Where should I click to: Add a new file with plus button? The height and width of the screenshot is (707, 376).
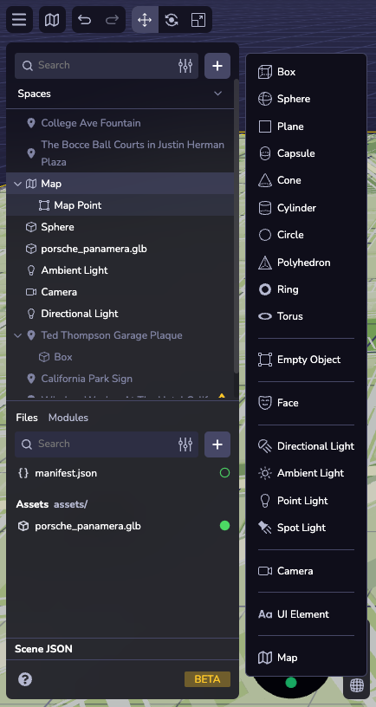[217, 444]
